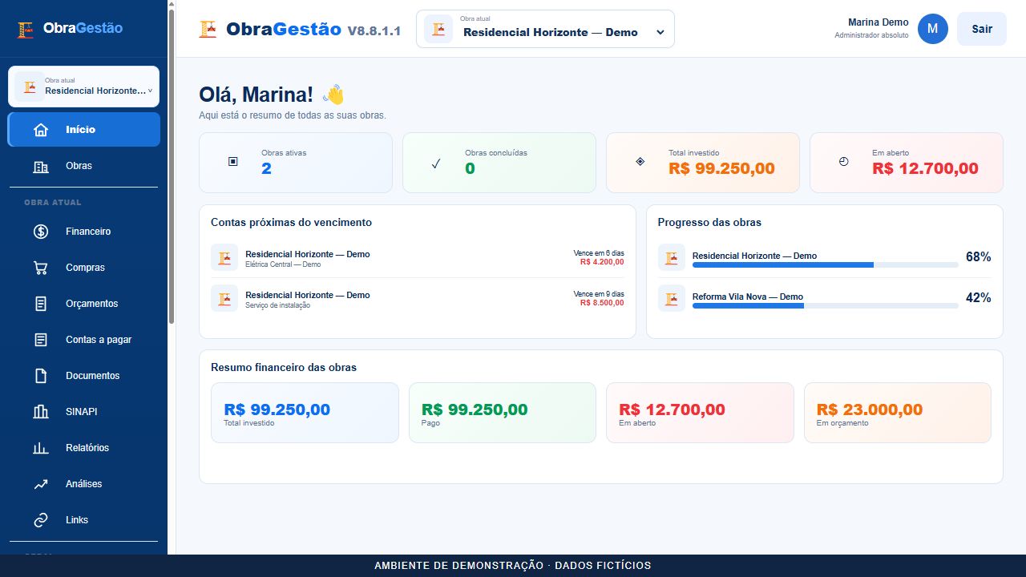The width and height of the screenshot is (1026, 577).
Task: Click the Links chain icon
Action: point(41,520)
